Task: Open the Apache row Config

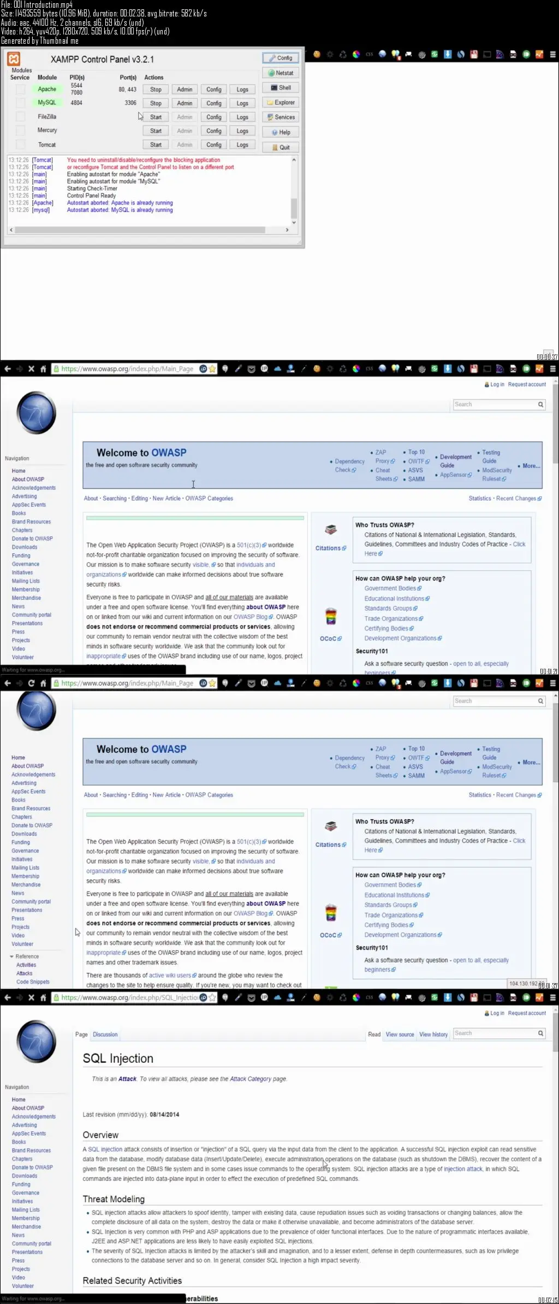Action: [x=214, y=90]
